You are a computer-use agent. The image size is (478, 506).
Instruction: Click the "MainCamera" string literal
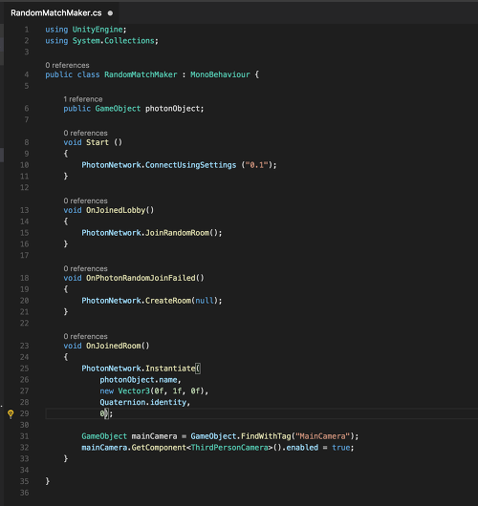[x=322, y=436]
